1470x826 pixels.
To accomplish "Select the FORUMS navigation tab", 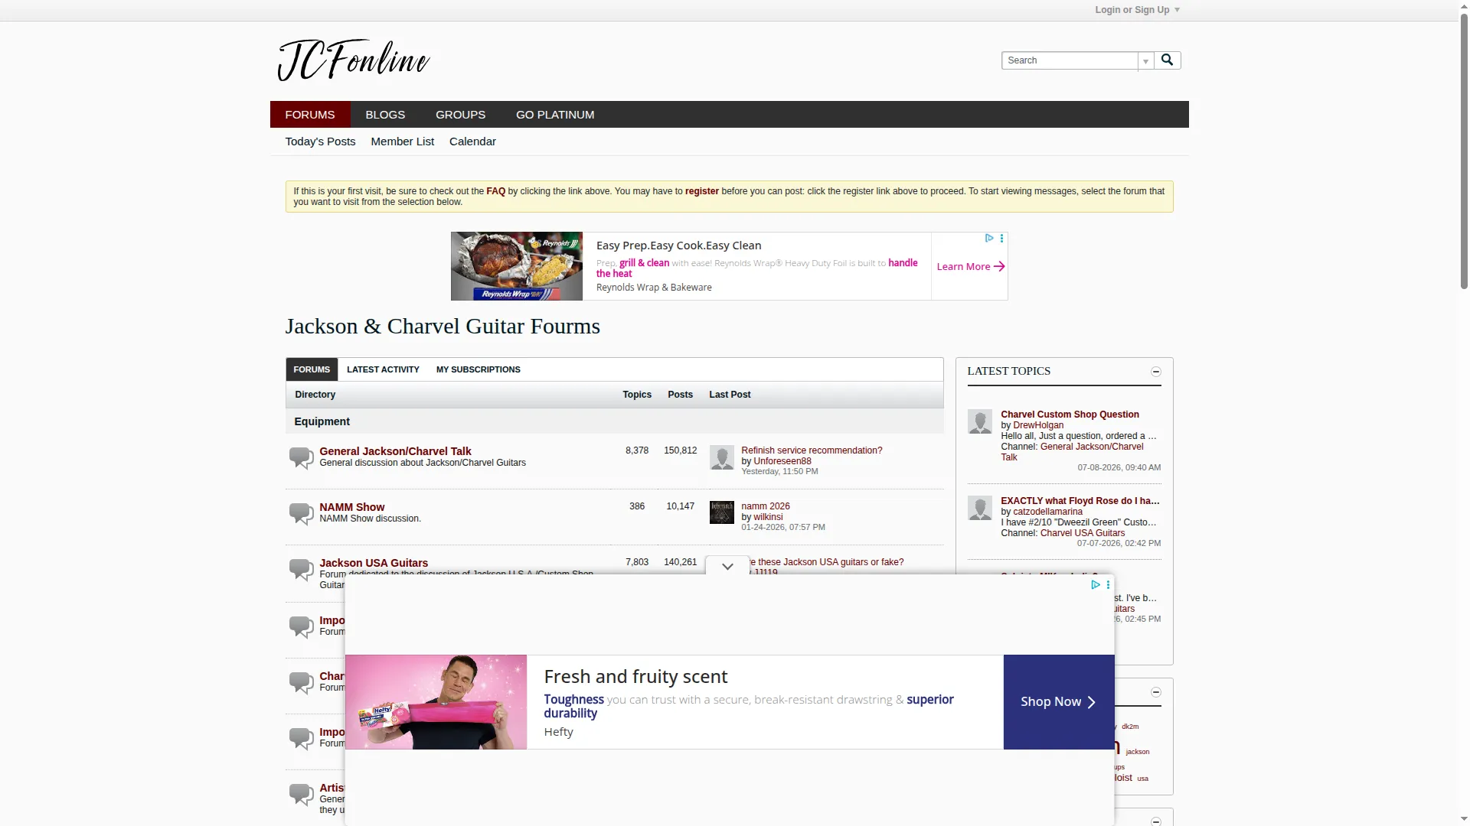I will 310,115.
